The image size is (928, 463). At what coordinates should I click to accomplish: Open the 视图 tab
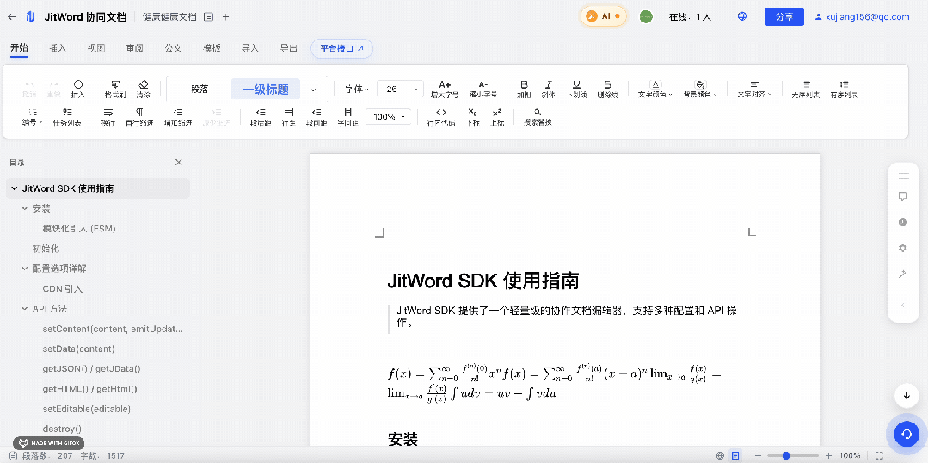tap(95, 48)
